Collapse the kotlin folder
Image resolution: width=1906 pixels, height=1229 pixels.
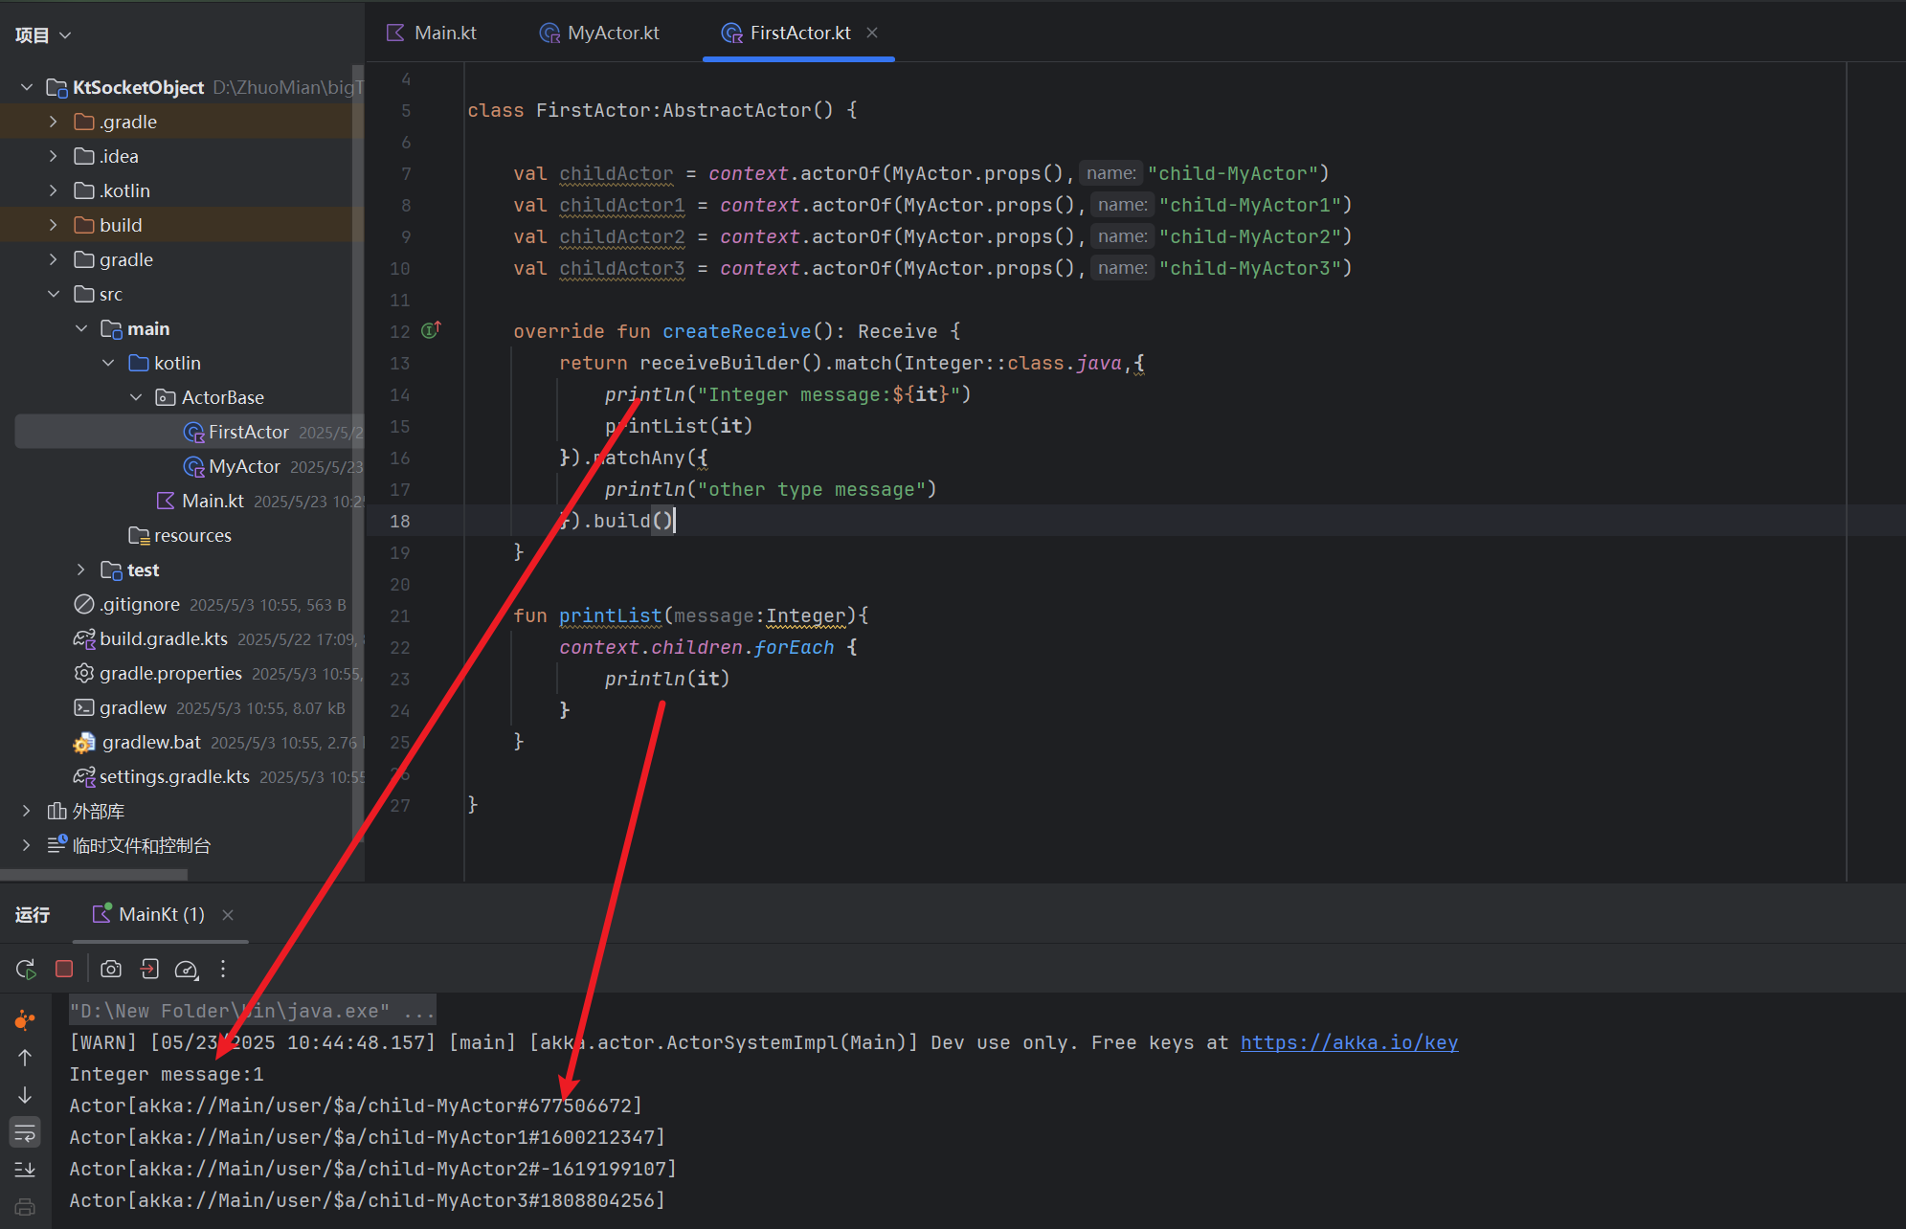click(108, 363)
